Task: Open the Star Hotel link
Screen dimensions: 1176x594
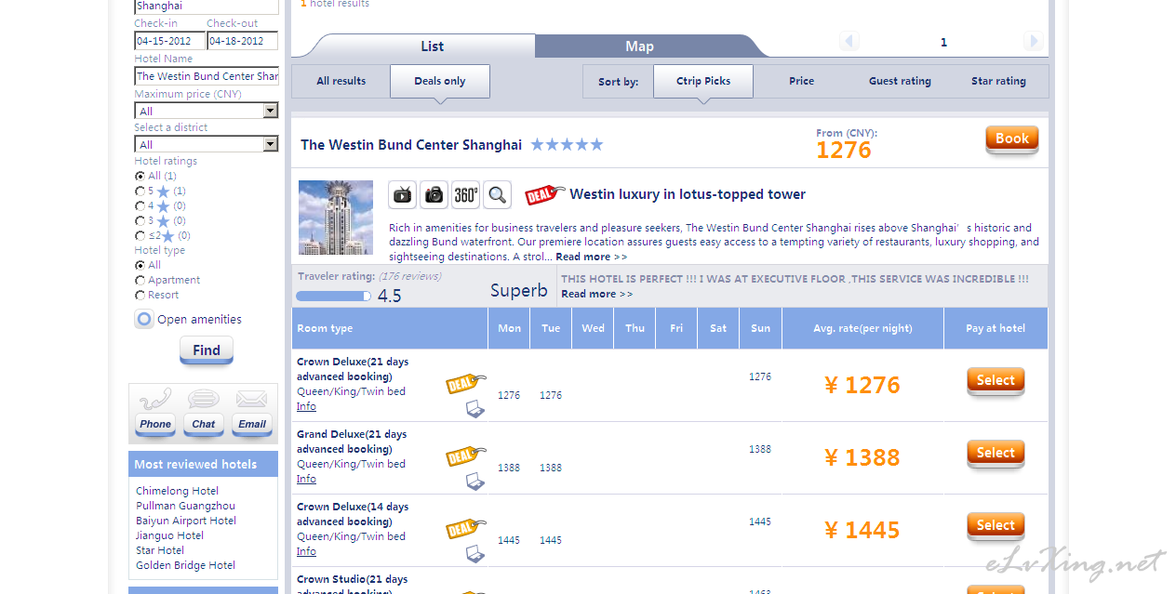Action: (x=160, y=550)
